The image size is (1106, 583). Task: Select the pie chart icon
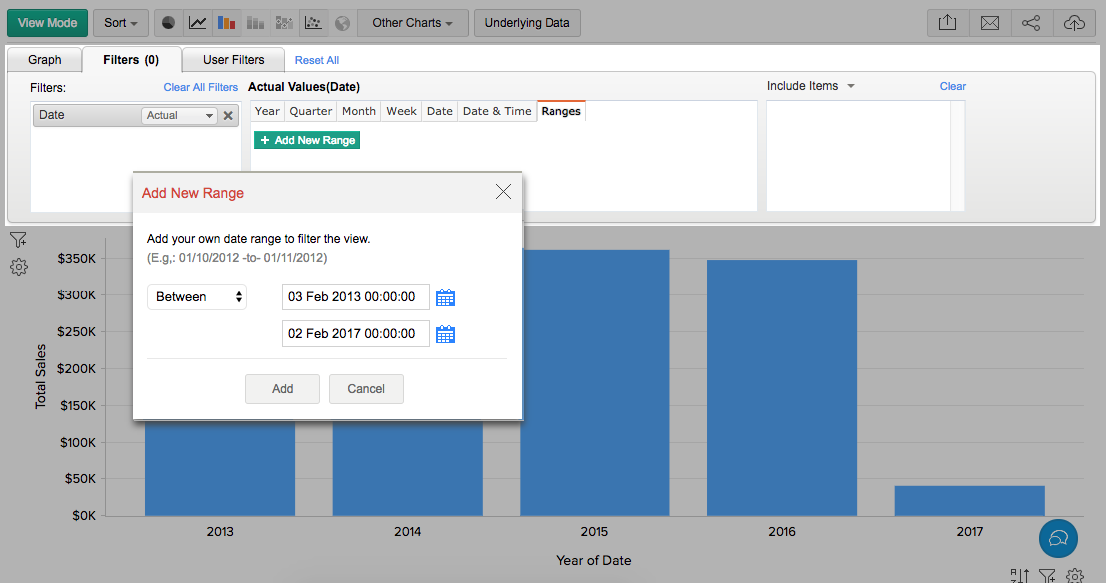(x=169, y=23)
